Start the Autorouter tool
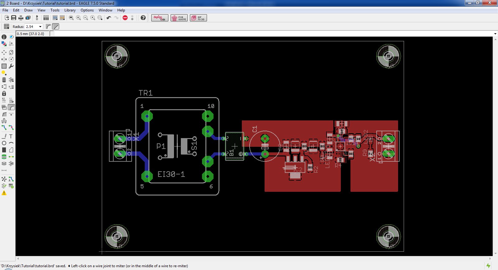 11,179
